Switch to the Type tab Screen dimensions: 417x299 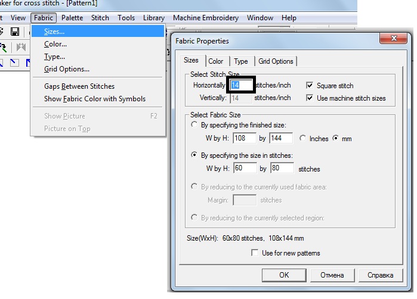click(240, 61)
